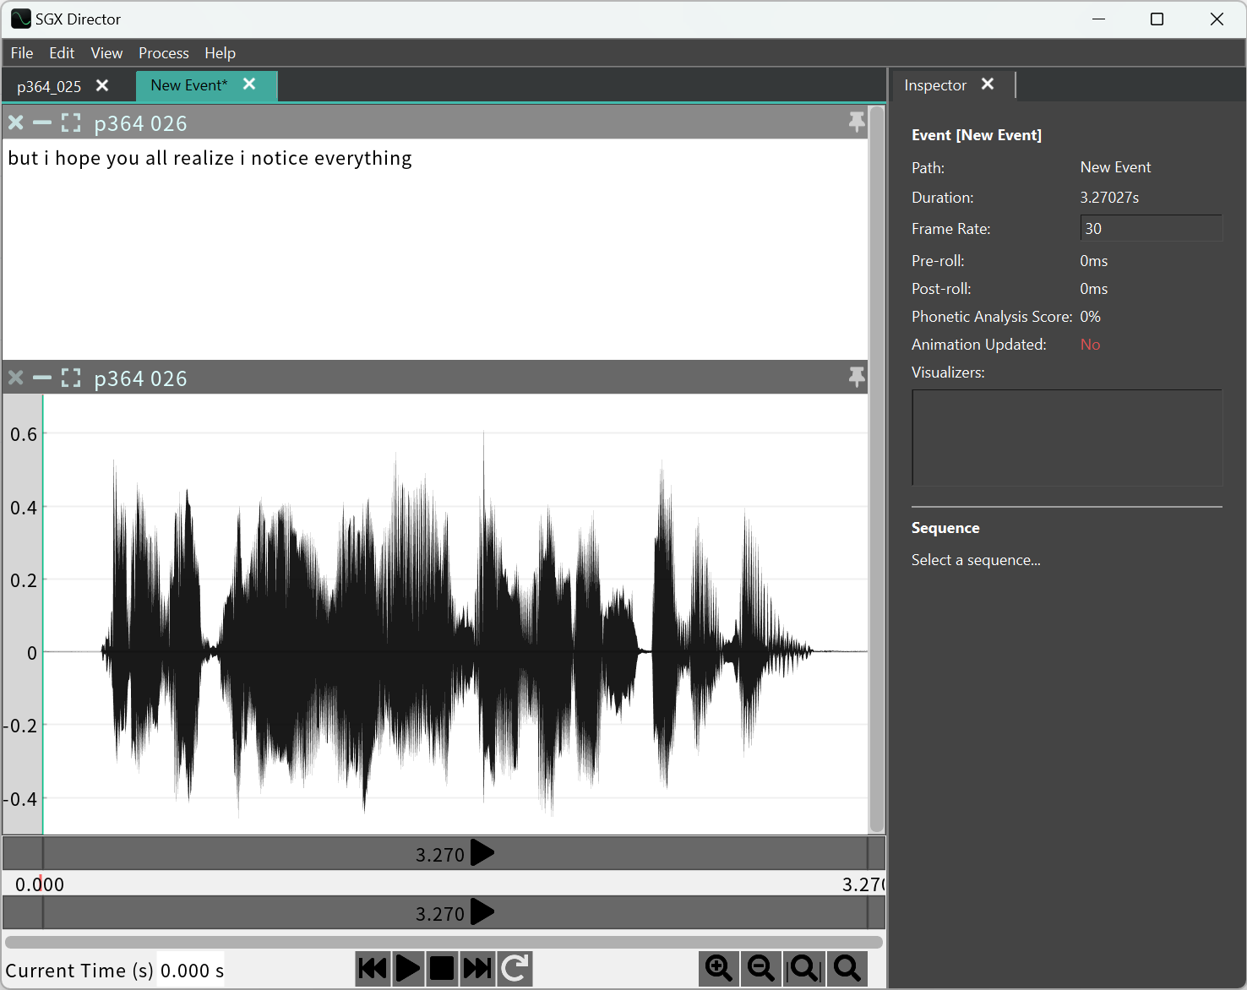Open the Process menu
Screen dimensions: 1247x990
tap(163, 53)
